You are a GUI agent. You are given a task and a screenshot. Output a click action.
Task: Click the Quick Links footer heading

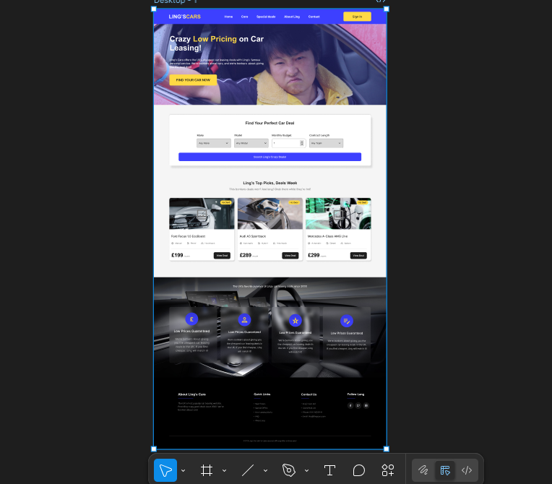pyautogui.click(x=262, y=394)
